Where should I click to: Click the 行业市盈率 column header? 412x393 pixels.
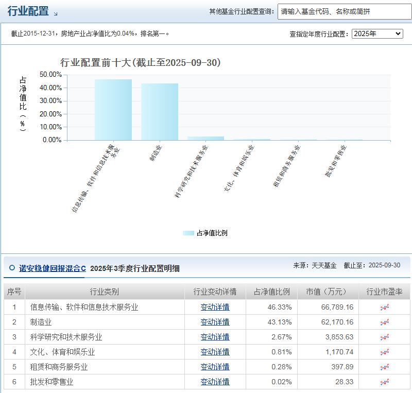click(x=384, y=292)
